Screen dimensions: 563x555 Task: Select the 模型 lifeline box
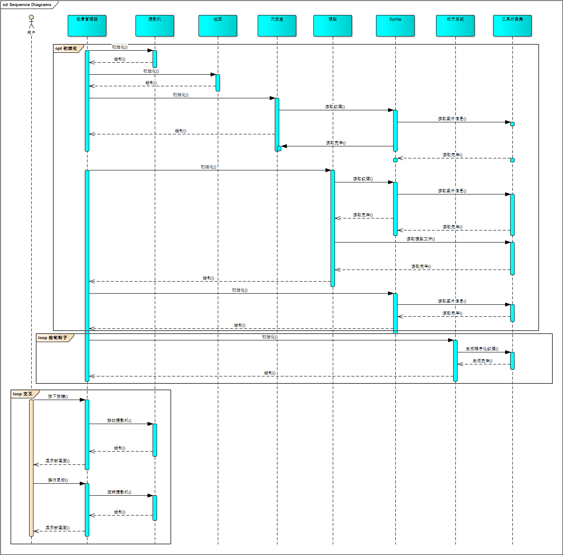coord(333,26)
